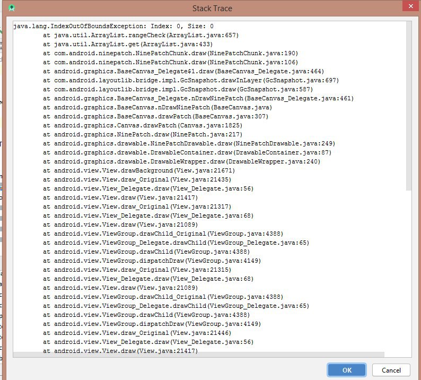This screenshot has width=421, height=380.
Task: Click the ArrayList.get line
Action: click(x=128, y=44)
